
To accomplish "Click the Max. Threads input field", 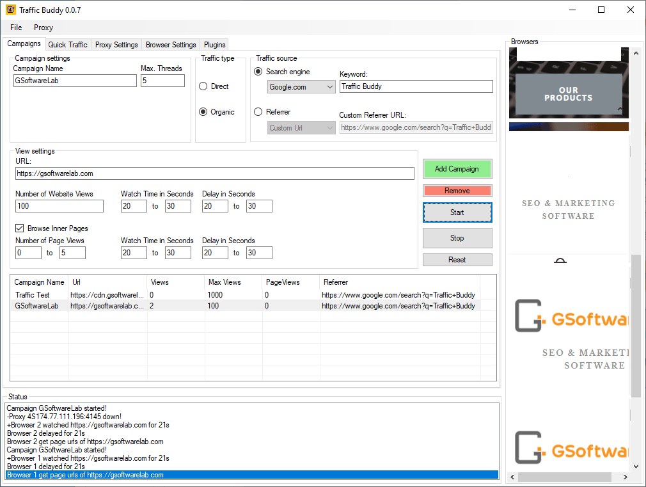I will point(162,81).
